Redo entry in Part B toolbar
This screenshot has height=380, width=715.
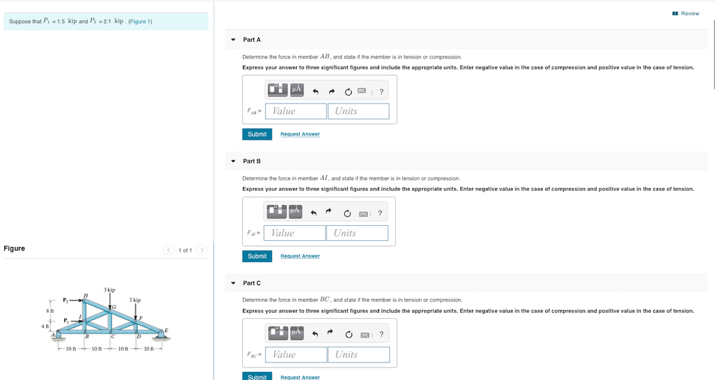pos(328,212)
